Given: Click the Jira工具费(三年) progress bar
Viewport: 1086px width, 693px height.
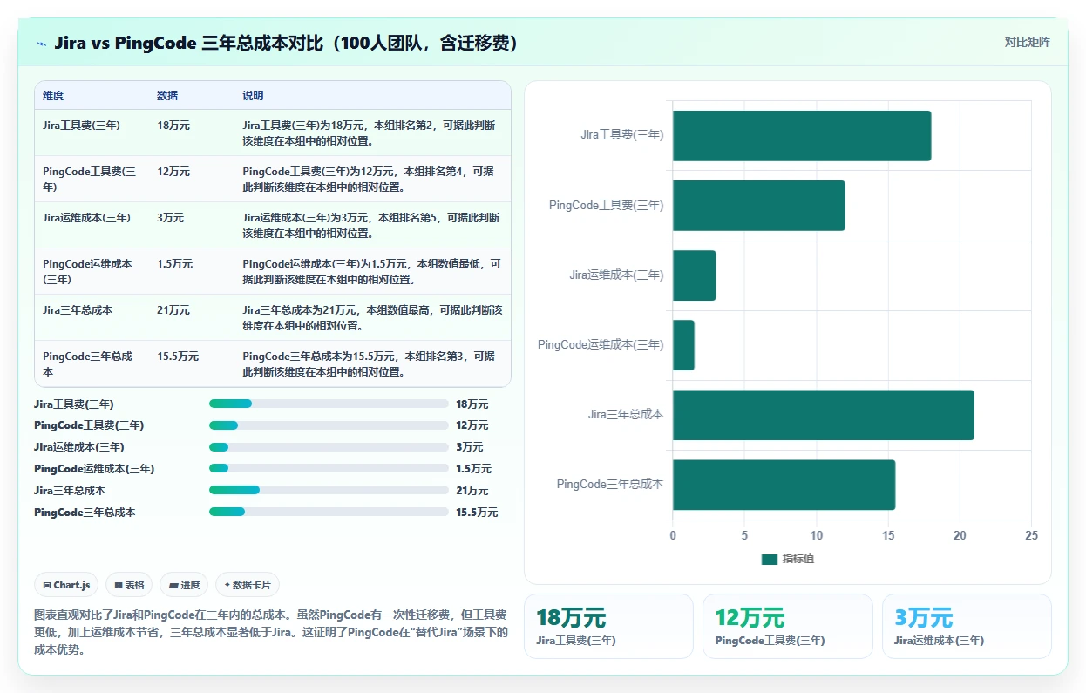Looking at the screenshot, I should (x=329, y=404).
